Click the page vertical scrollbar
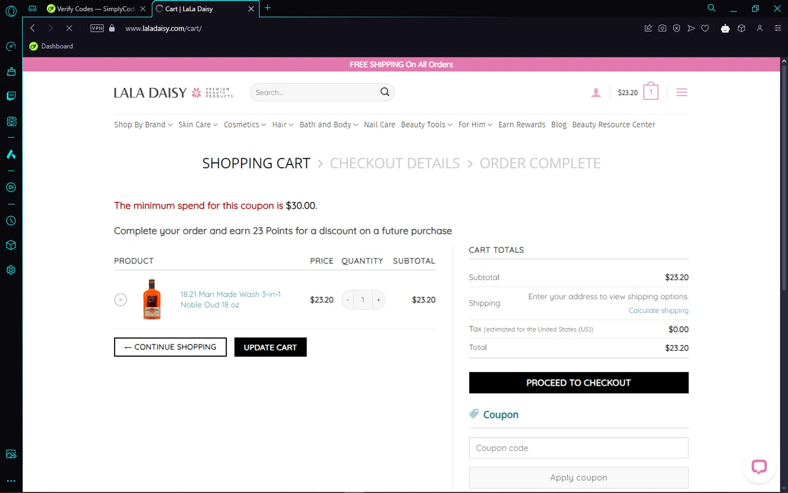This screenshot has height=493, width=788. click(784, 179)
